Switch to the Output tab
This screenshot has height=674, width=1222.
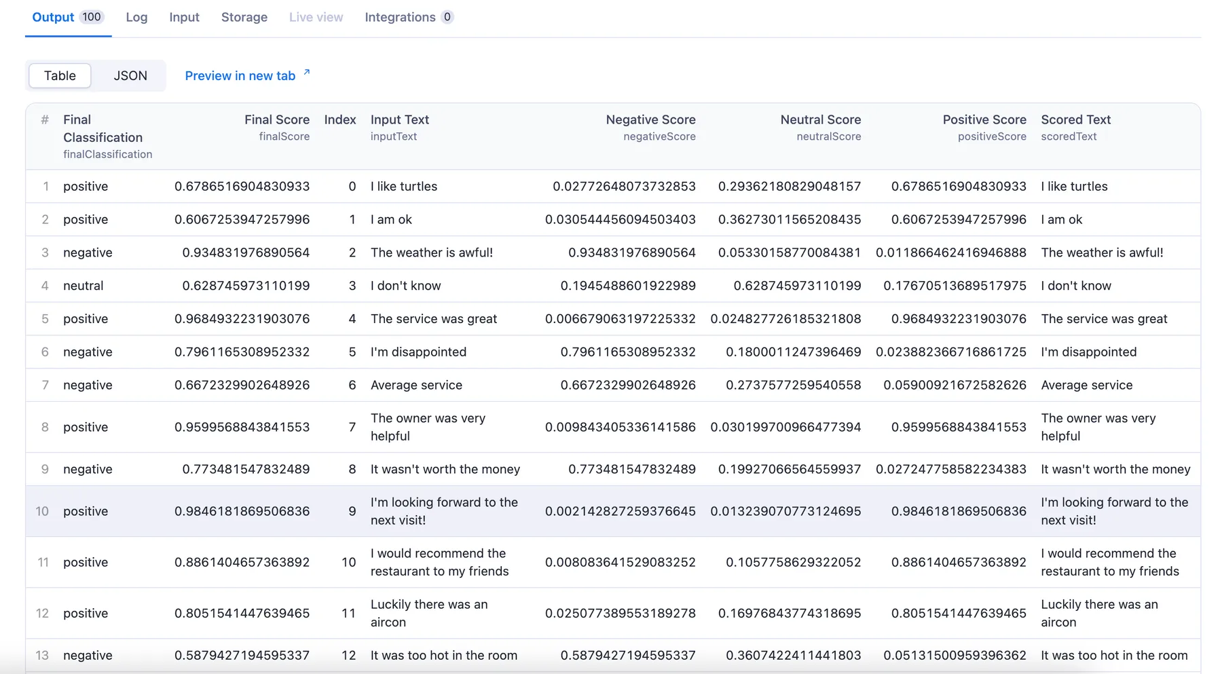click(68, 18)
